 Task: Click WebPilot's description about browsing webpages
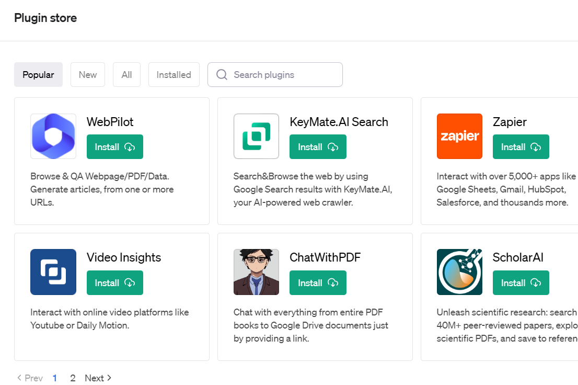(102, 189)
